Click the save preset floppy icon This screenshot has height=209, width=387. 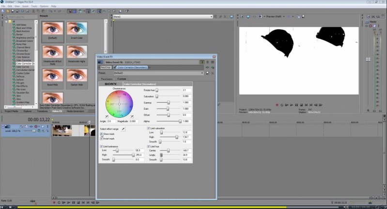point(207,73)
